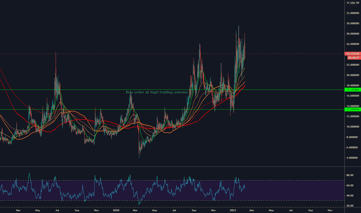
Task: Select the green 17.170062 price line label
Action: coord(352,89)
